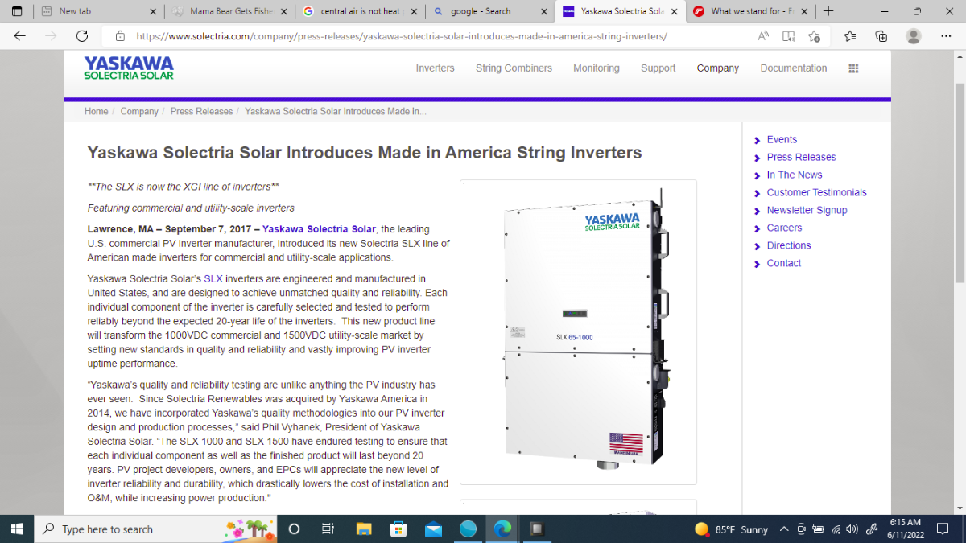Refresh the page with the reload icon
966x543 pixels.
coord(81,36)
